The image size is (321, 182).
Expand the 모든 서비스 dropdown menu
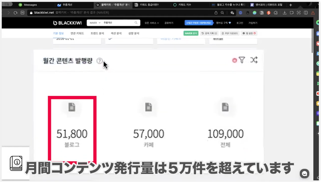(x=151, y=23)
